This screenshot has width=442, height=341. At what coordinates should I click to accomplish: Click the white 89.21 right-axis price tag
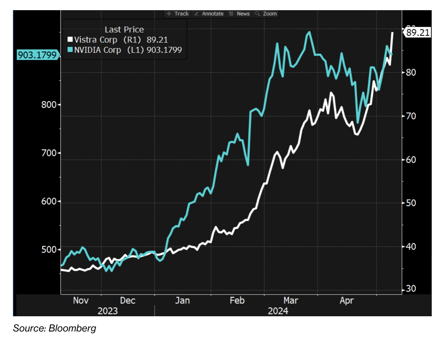coord(418,33)
